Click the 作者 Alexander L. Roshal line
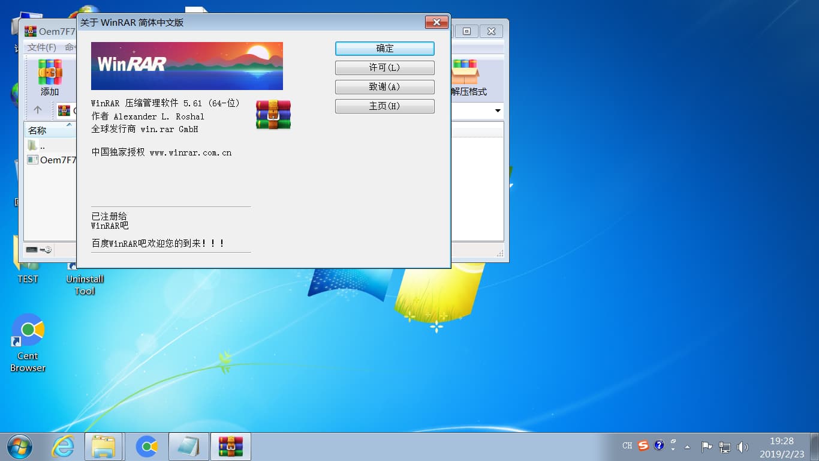This screenshot has width=819, height=461. (147, 116)
